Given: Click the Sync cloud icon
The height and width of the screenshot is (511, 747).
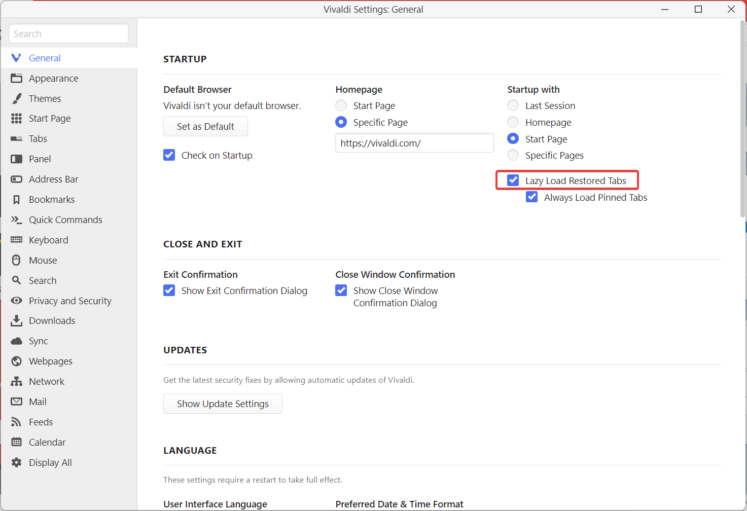Looking at the screenshot, I should tap(17, 341).
